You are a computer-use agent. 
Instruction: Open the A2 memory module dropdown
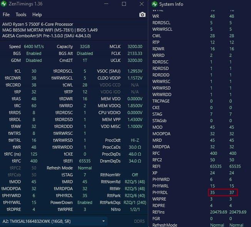click(x=54, y=221)
